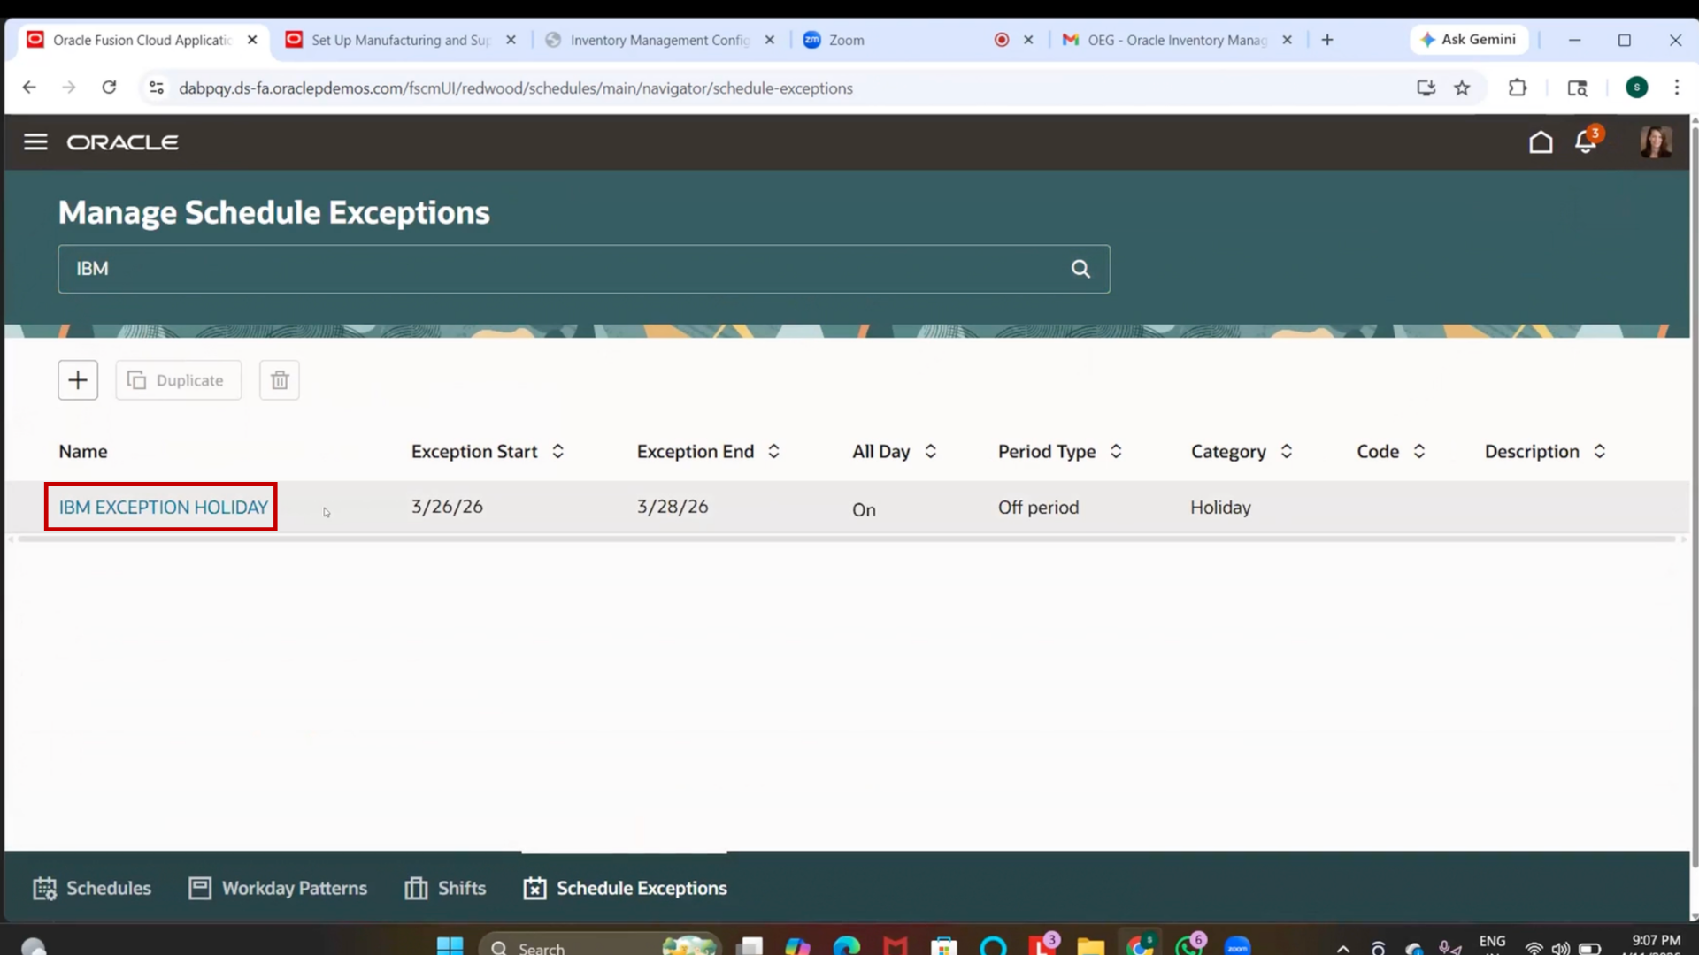
Task: Switch to Set Up Manufacturing browser tab
Action: pyautogui.click(x=401, y=40)
